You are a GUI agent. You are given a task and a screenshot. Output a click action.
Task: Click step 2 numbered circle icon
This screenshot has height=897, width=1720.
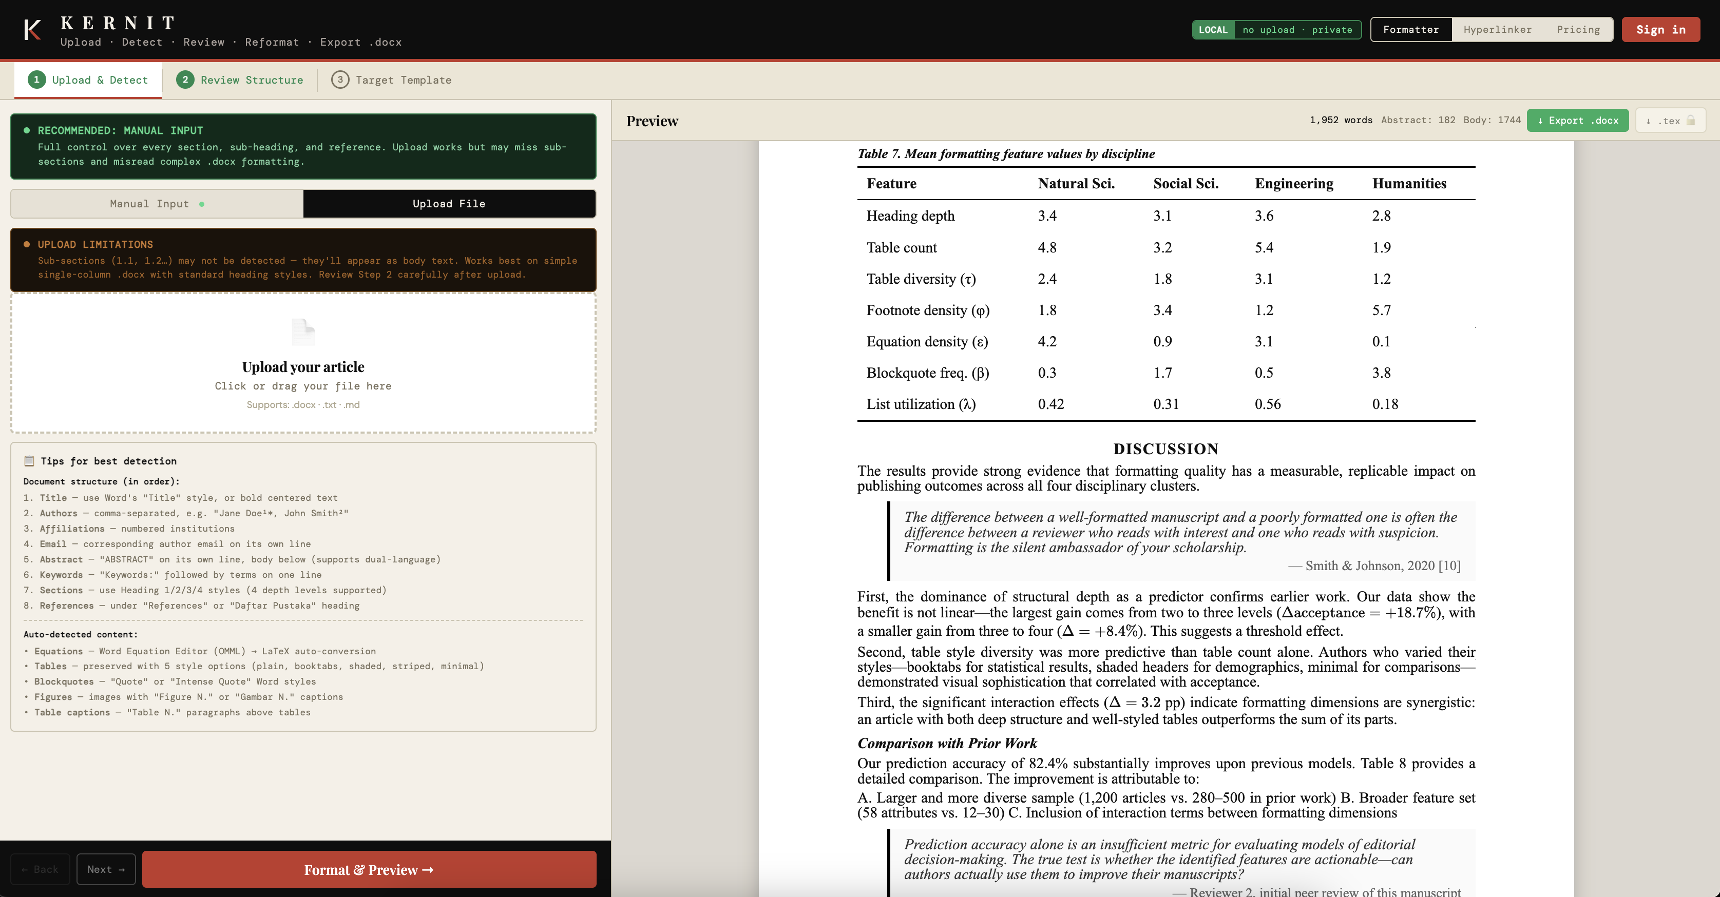tap(185, 80)
